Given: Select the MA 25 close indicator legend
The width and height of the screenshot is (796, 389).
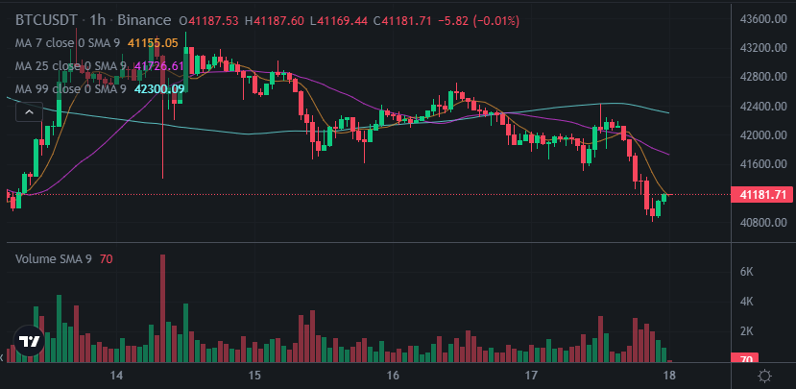Looking at the screenshot, I should [x=70, y=66].
